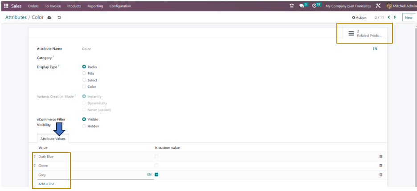The image size is (417, 191).
Task: Open the Related Products stat button
Action: point(365,33)
